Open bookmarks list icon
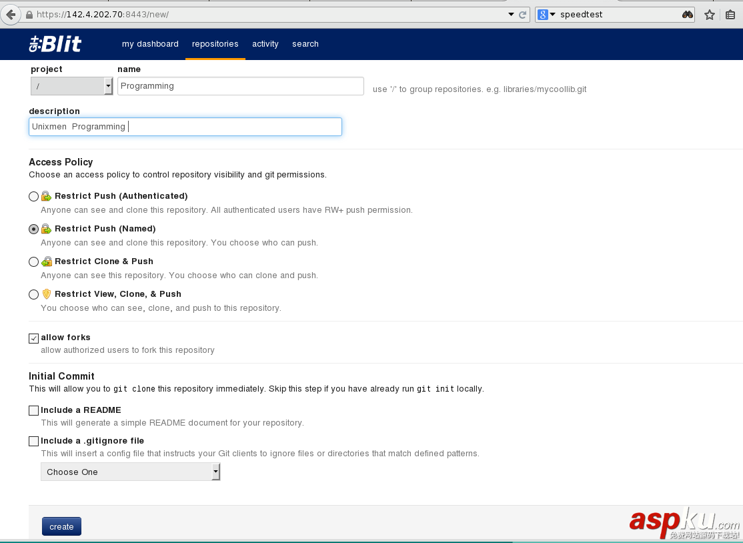743x543 pixels. click(730, 15)
